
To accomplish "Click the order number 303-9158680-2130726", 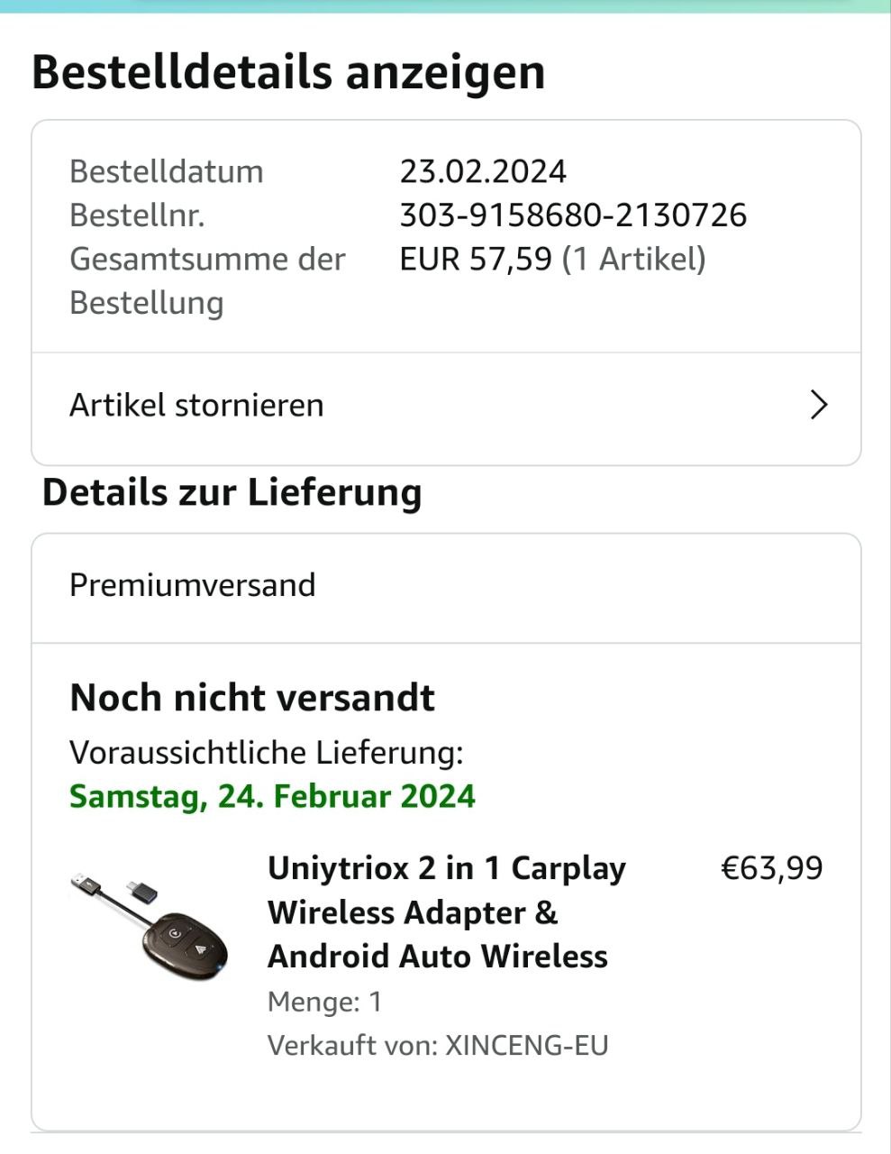I will 573,215.
